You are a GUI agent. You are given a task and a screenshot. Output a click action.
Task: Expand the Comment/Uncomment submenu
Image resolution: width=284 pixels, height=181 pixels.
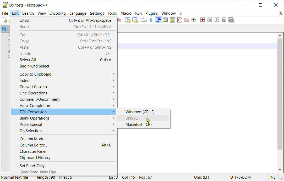[x=64, y=99]
